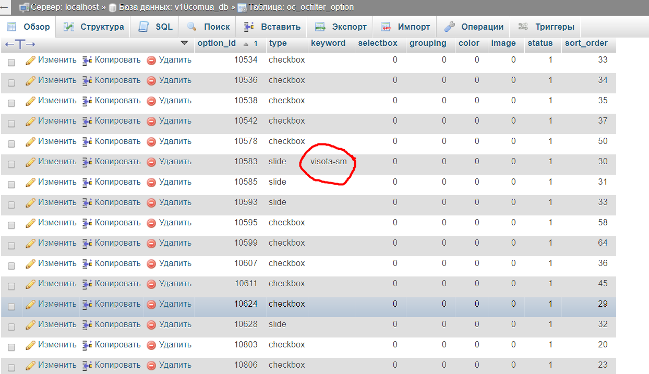
Task: Click the full texts toggle arrows icon
Action: (20, 44)
